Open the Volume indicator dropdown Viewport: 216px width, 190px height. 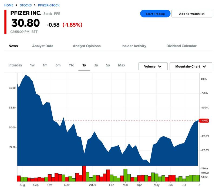point(153,66)
